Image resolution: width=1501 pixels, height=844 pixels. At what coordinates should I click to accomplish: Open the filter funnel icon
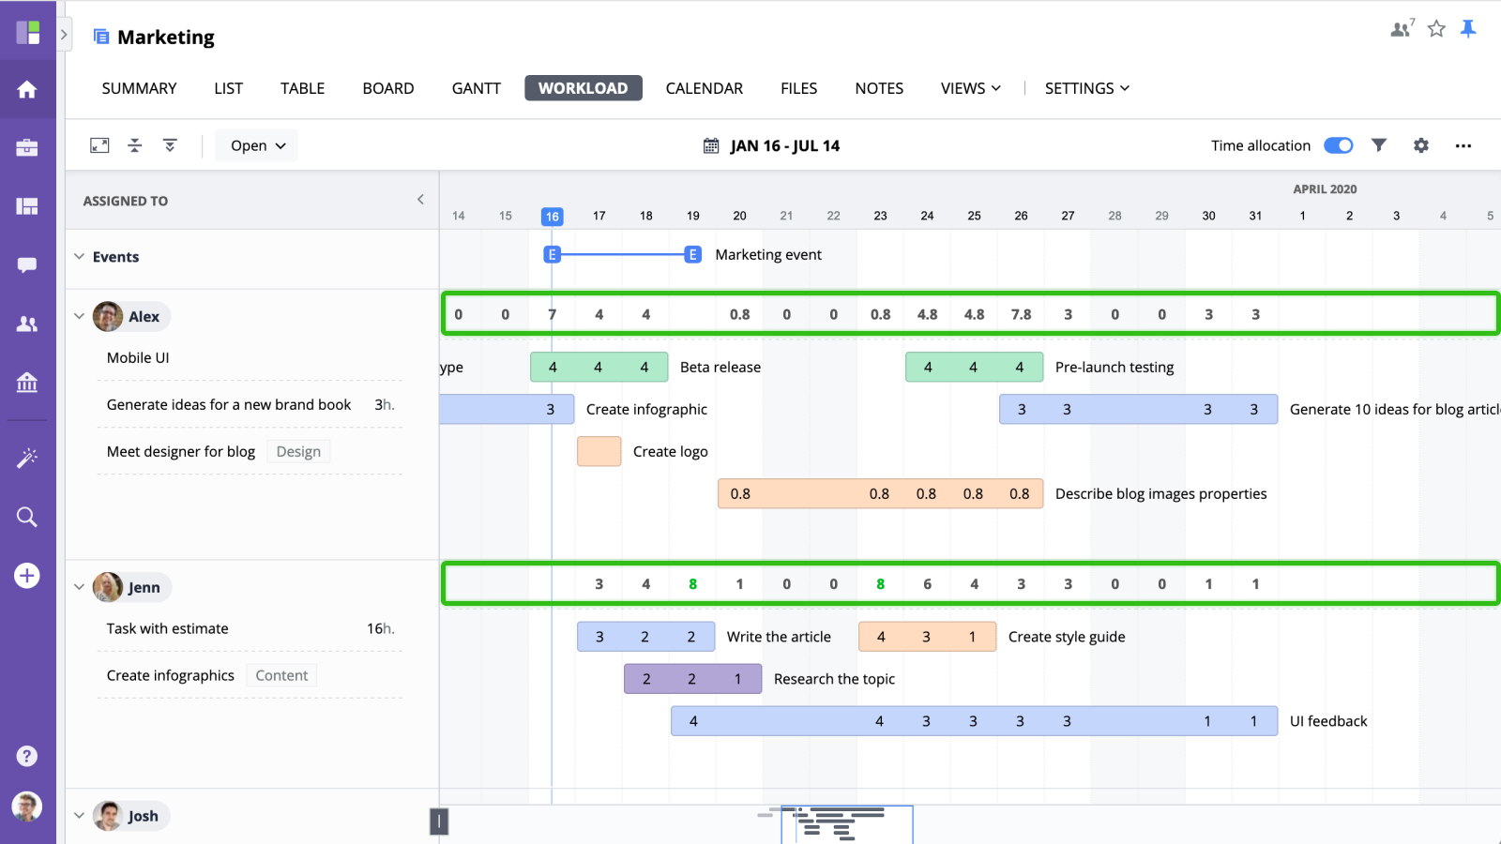[x=1379, y=145]
